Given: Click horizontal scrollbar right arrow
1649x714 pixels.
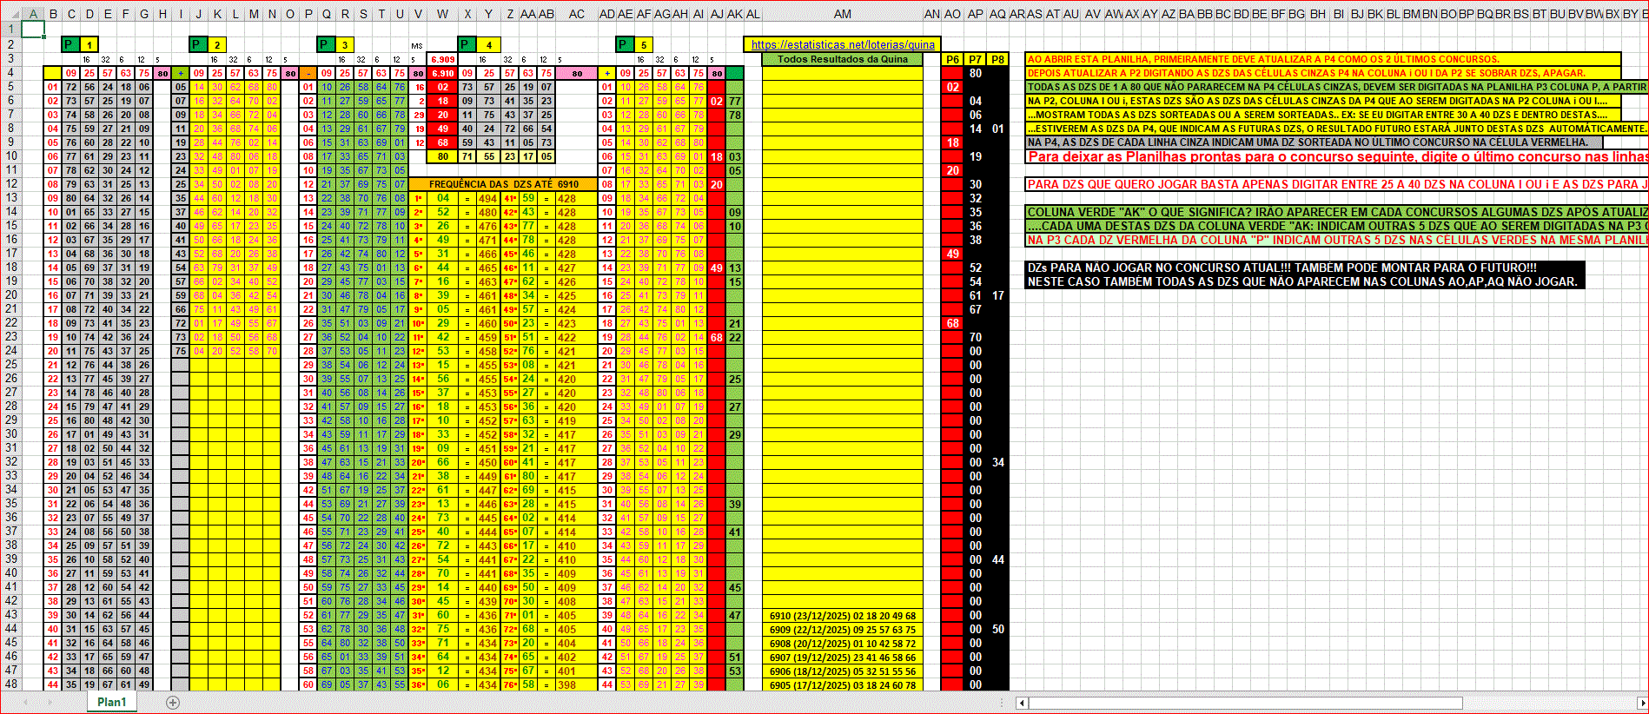Looking at the screenshot, I should (x=1641, y=703).
